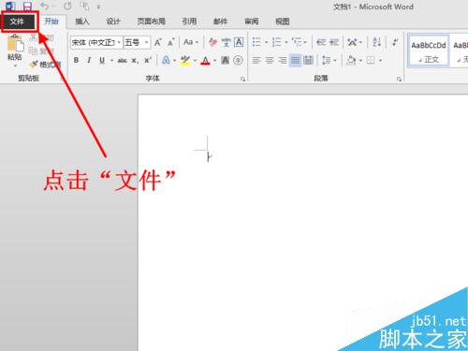Viewport: 468px width, 351px height.
Task: Switch to the 开始 (Home) tab
Action: pyautogui.click(x=51, y=22)
